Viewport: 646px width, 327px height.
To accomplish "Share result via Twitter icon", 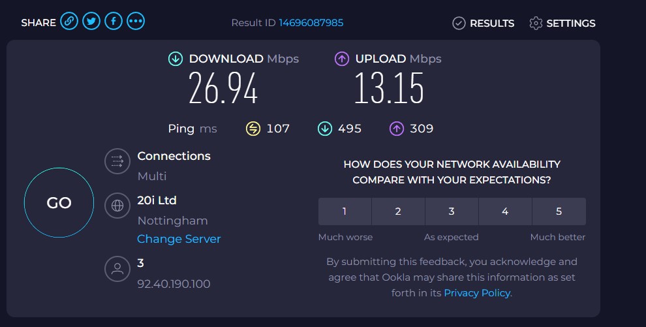I will [91, 21].
